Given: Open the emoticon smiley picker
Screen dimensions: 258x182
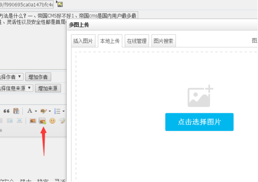Looking at the screenshot, I should coord(52,121).
